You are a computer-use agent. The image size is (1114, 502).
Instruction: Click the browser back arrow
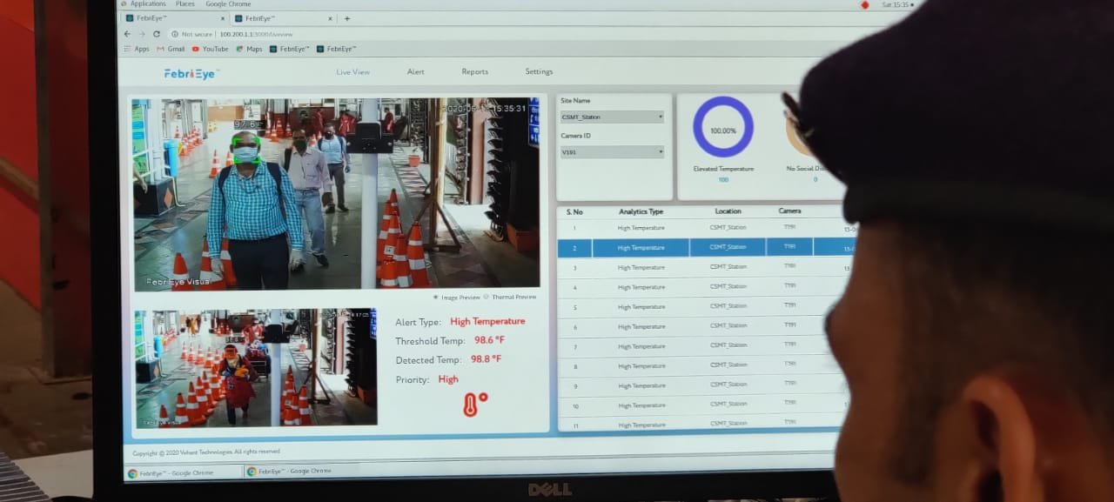[x=128, y=34]
